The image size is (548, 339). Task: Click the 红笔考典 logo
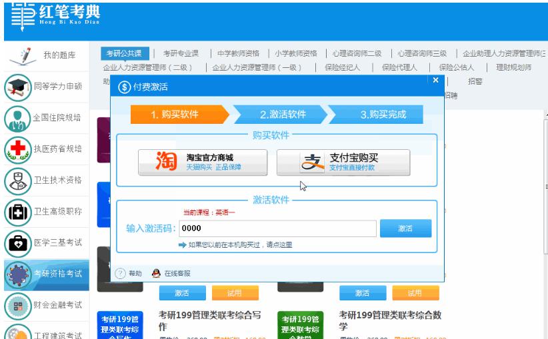click(x=56, y=17)
